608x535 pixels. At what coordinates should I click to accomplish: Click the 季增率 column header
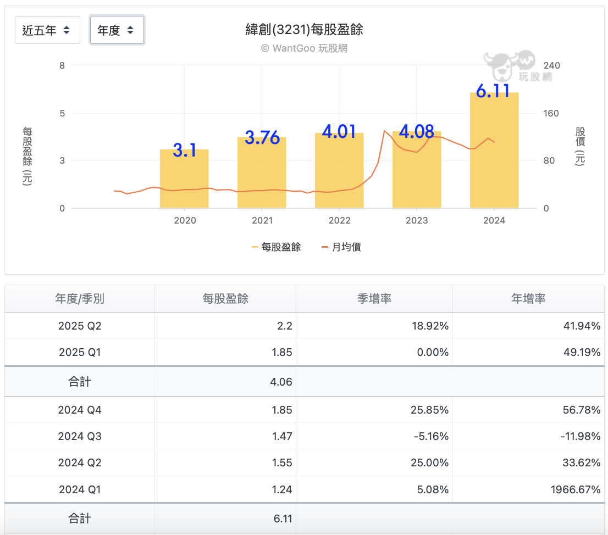pos(374,299)
